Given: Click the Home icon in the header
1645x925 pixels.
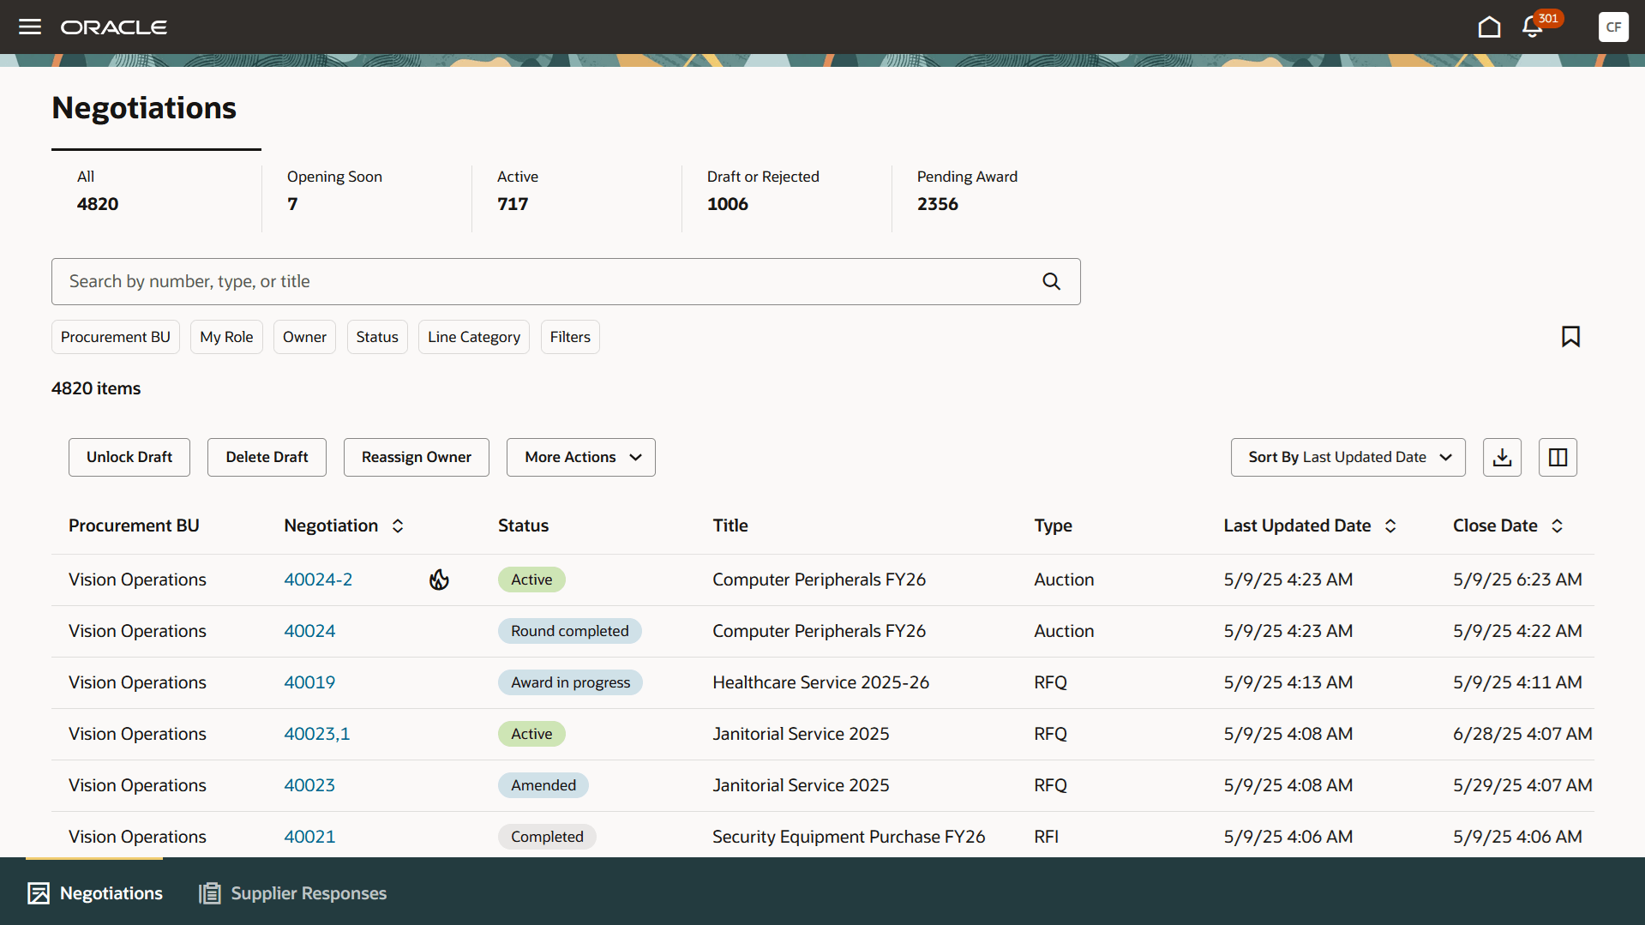Looking at the screenshot, I should (1489, 27).
